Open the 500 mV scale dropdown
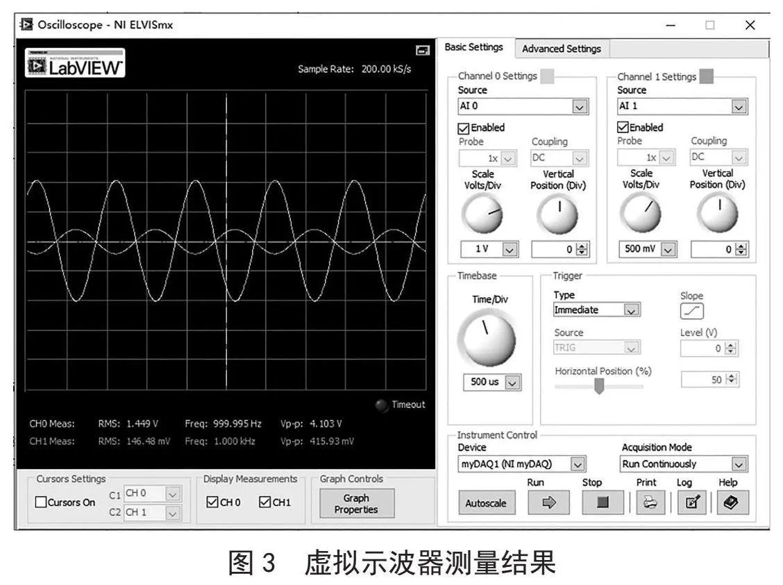783x585 pixels. pyautogui.click(x=668, y=248)
